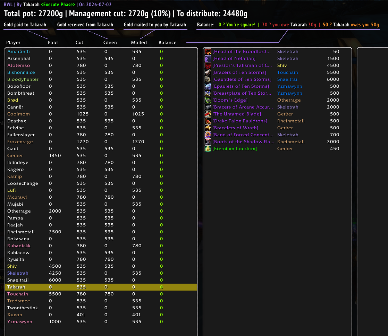This screenshot has width=388, height=336.
Task: Open the [Bracelets of Wrath] item link
Action: click(235, 128)
